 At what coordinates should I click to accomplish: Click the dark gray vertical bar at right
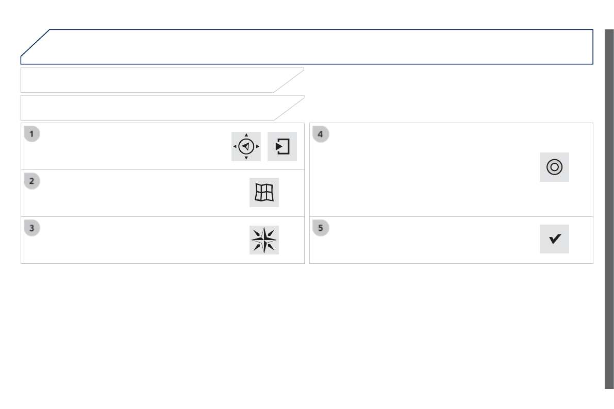tap(609, 206)
